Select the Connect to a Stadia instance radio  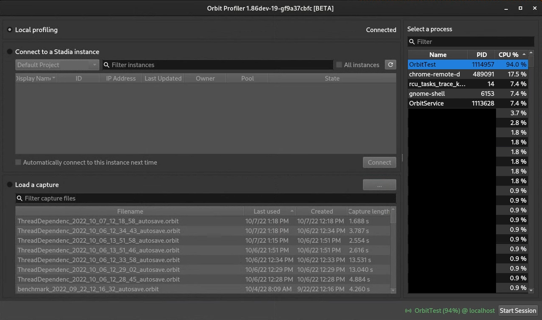coord(10,52)
